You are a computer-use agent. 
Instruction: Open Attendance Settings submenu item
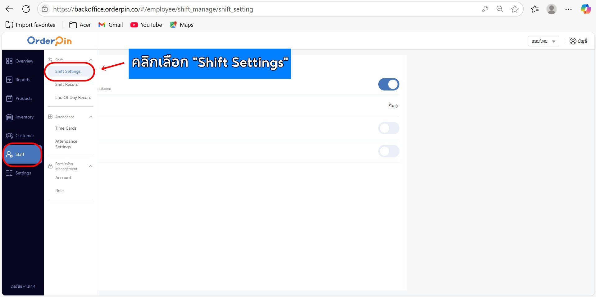coord(66,144)
